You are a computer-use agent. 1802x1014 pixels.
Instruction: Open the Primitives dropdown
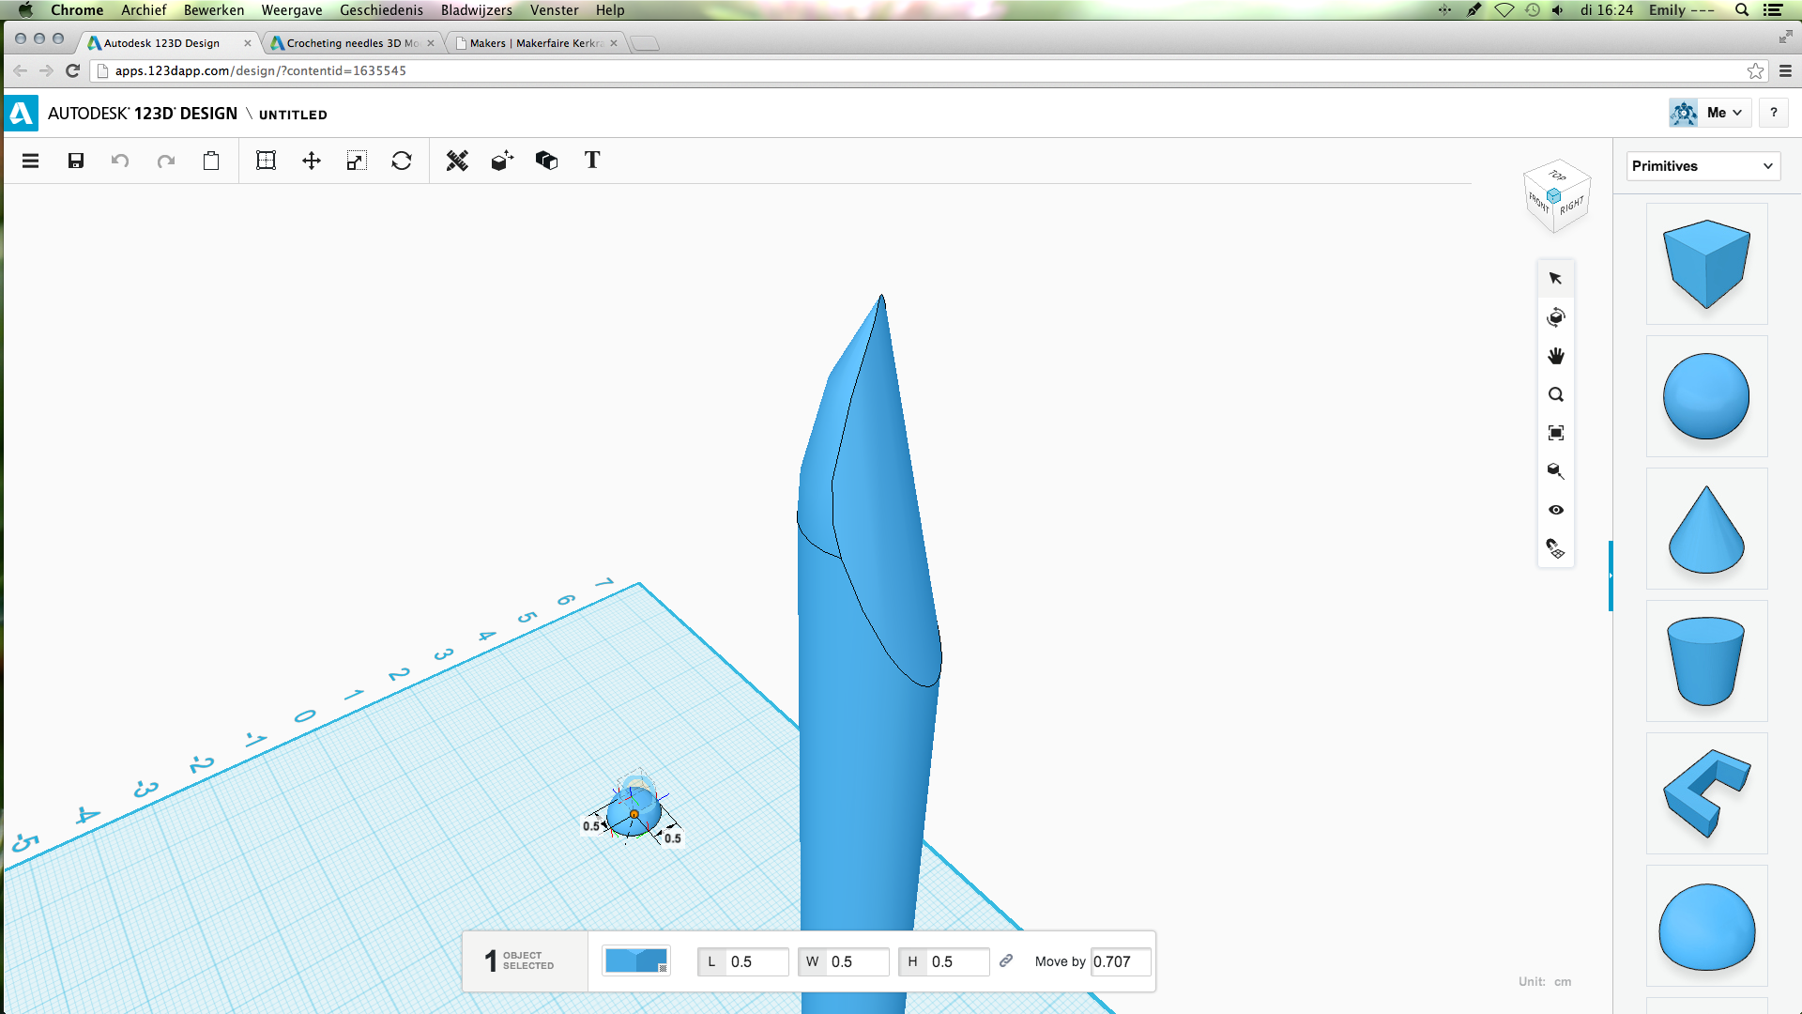coord(1703,166)
